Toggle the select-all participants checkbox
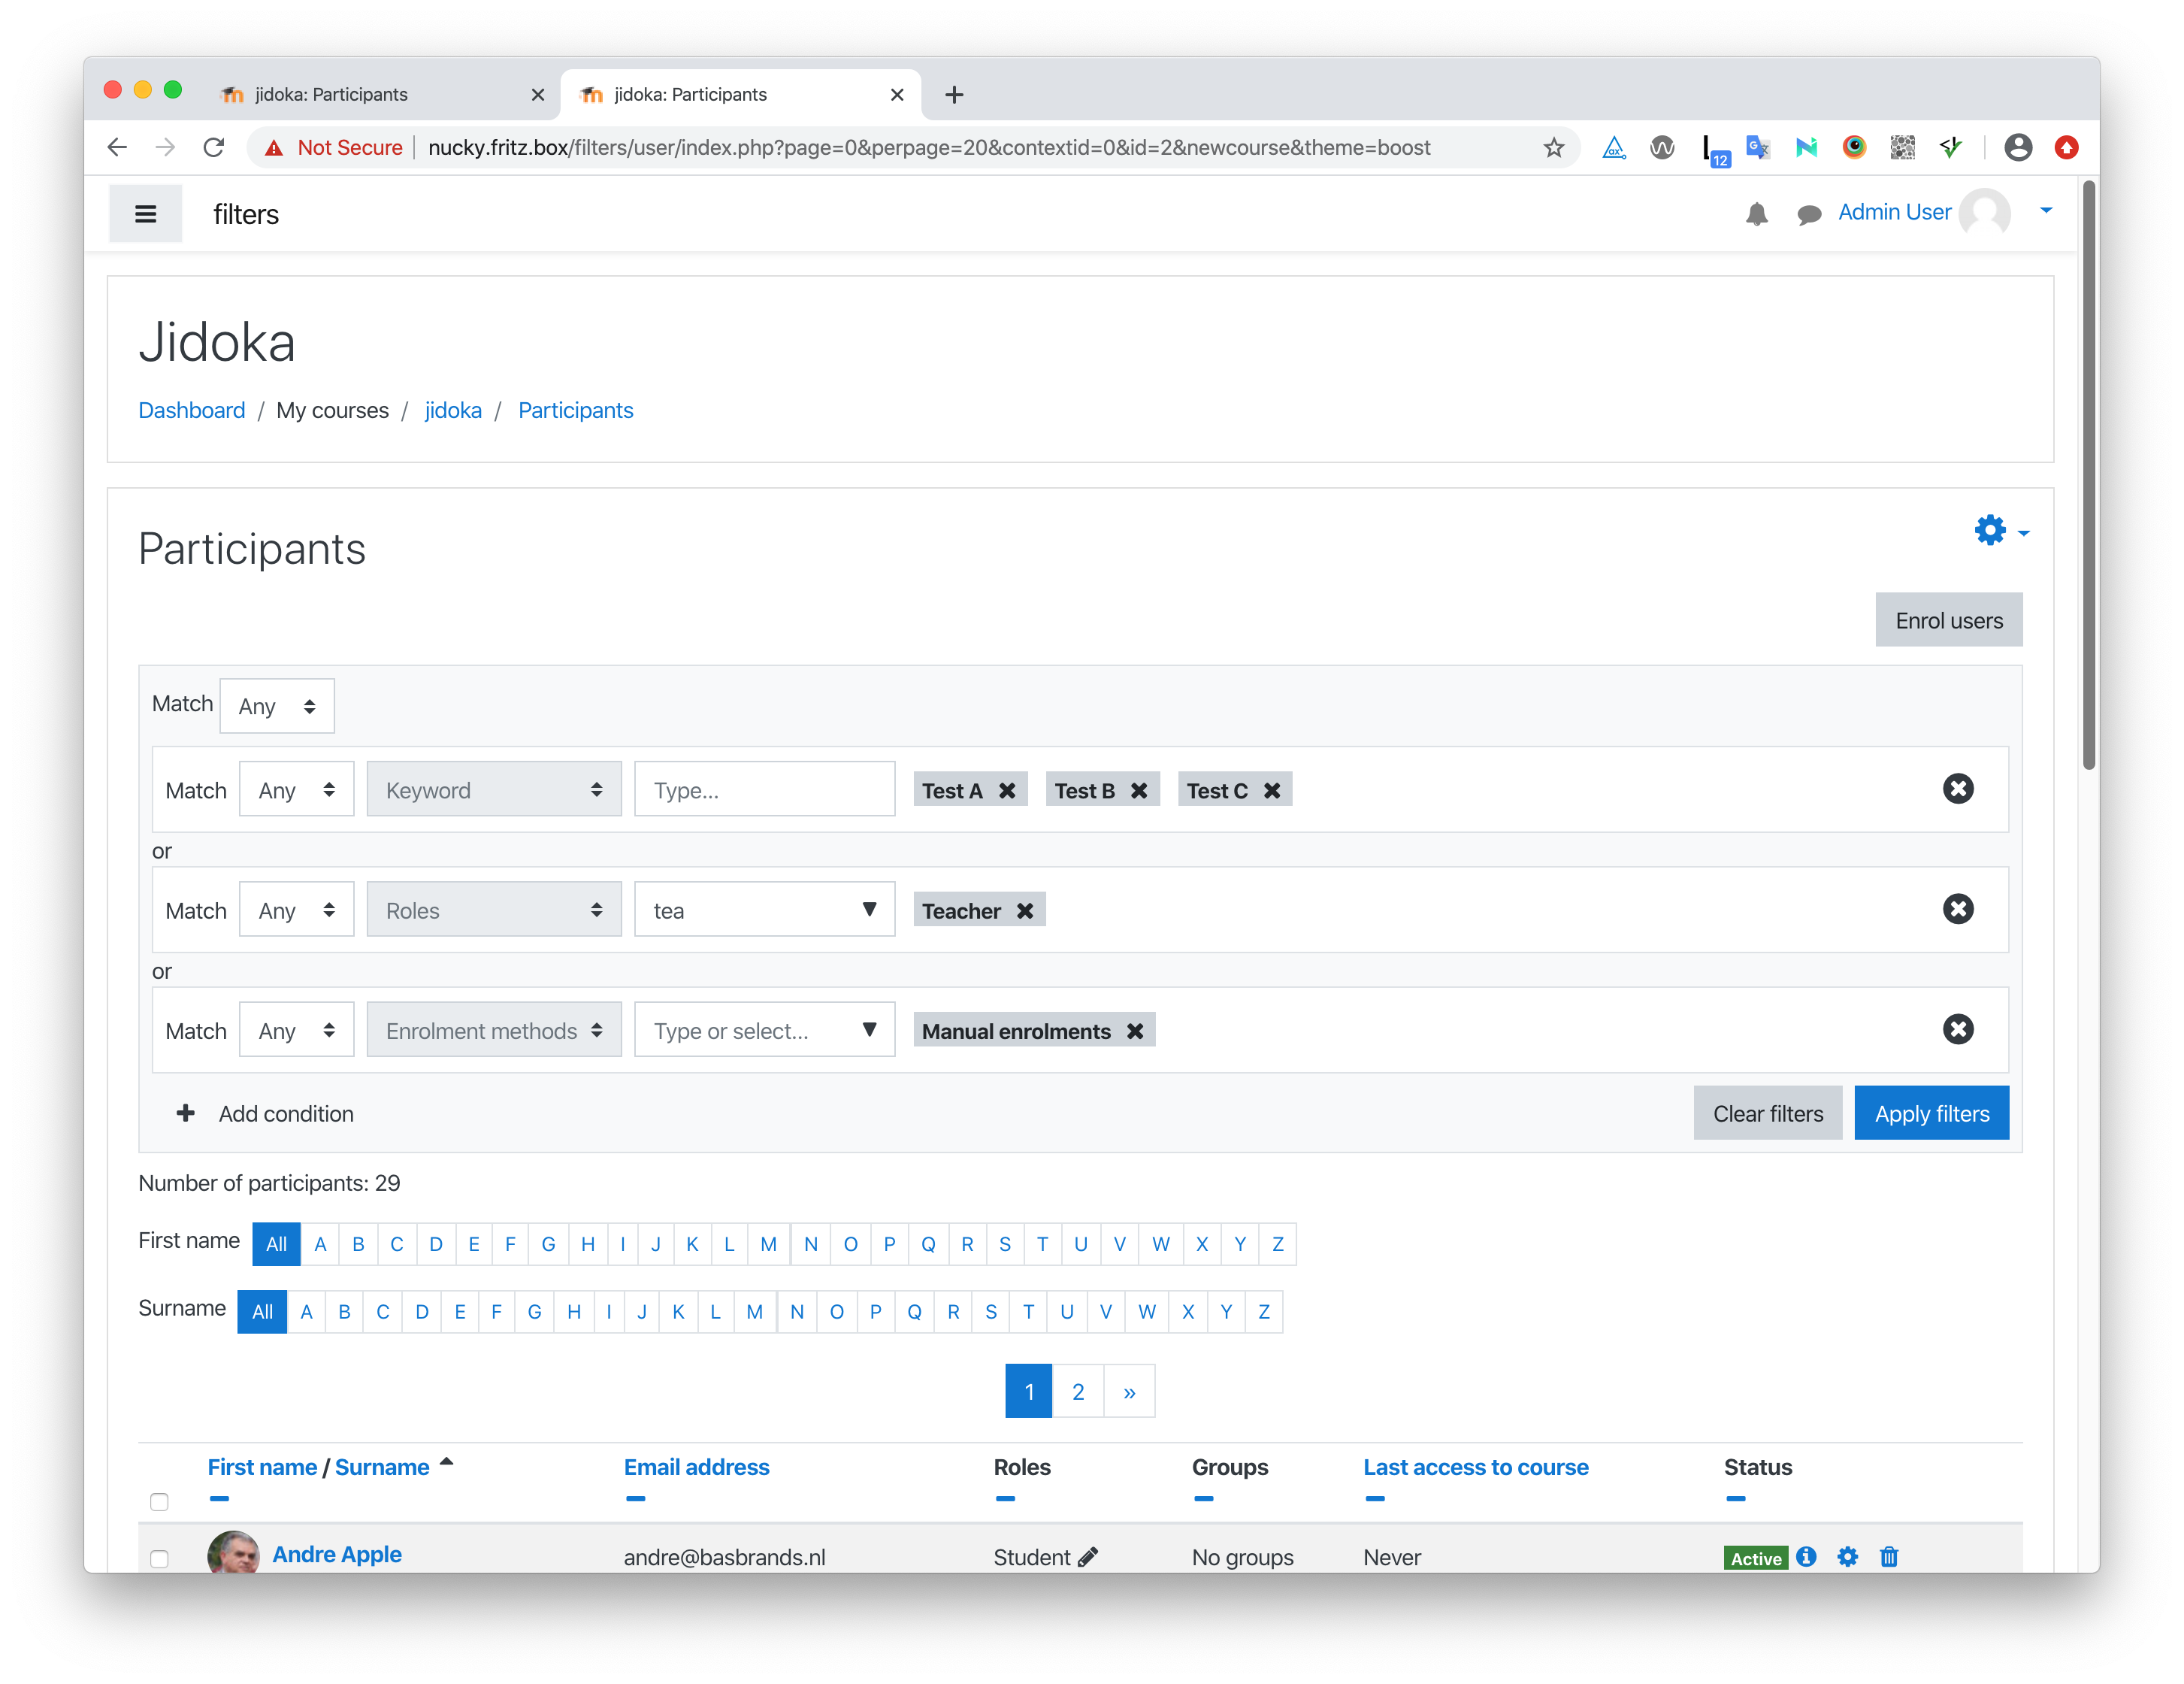 coord(159,1501)
